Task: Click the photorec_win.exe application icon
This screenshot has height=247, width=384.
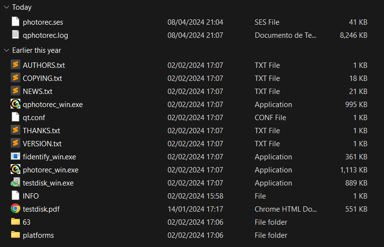Action: 15,170
